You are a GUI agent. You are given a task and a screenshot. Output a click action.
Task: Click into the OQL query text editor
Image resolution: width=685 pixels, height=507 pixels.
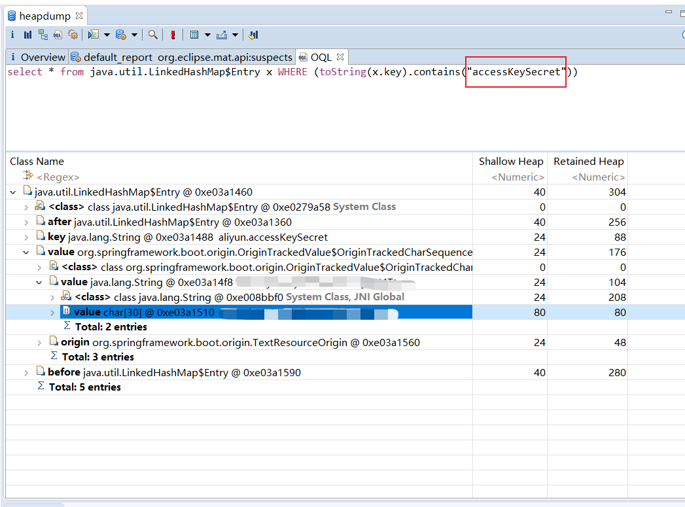tap(345, 107)
